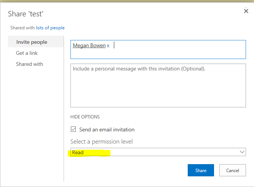Click the highlighted Read permission value
Viewport: 254px width, 187px height.
(78, 152)
